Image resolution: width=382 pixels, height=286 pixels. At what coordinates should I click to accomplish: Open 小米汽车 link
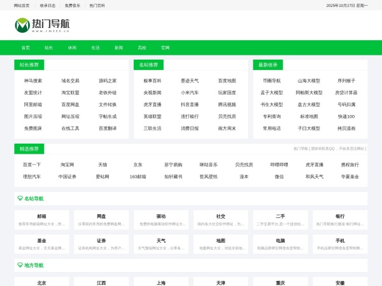(x=190, y=92)
